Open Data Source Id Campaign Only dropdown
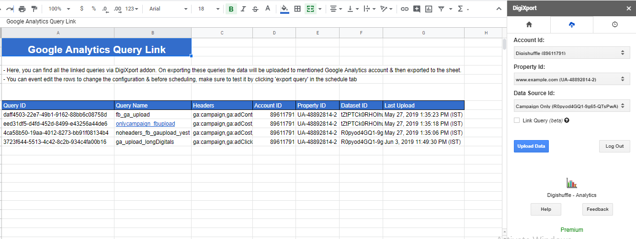 [x=572, y=106]
